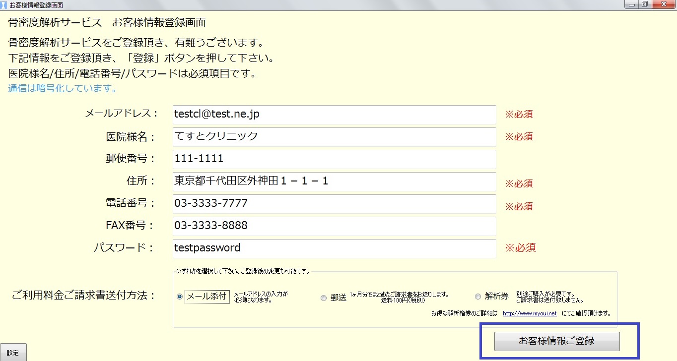The height and width of the screenshot is (361, 677).
Task: Click into the 医院様名 text field
Action: pos(334,137)
